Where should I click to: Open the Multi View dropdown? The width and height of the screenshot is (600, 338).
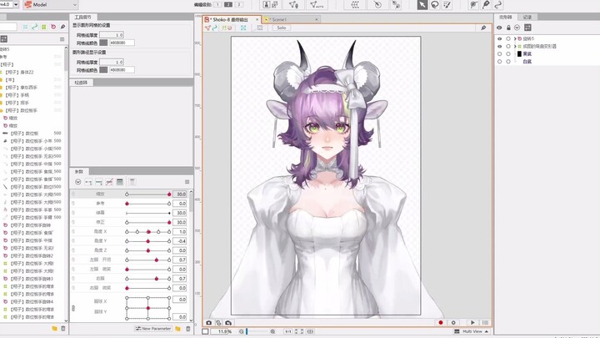pos(472,331)
